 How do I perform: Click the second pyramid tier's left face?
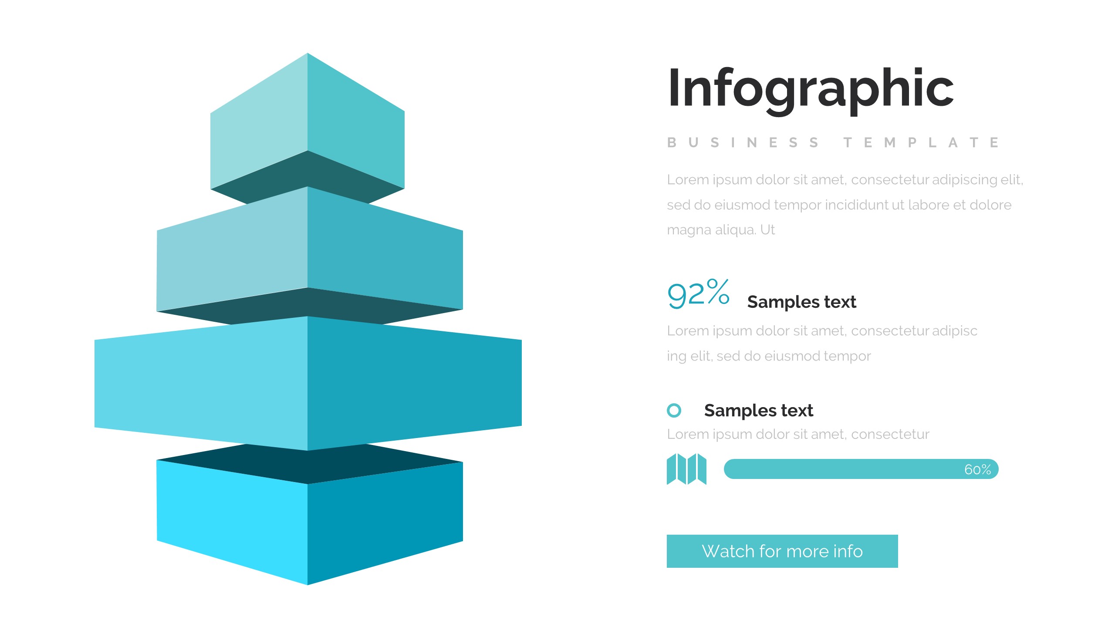tap(232, 255)
